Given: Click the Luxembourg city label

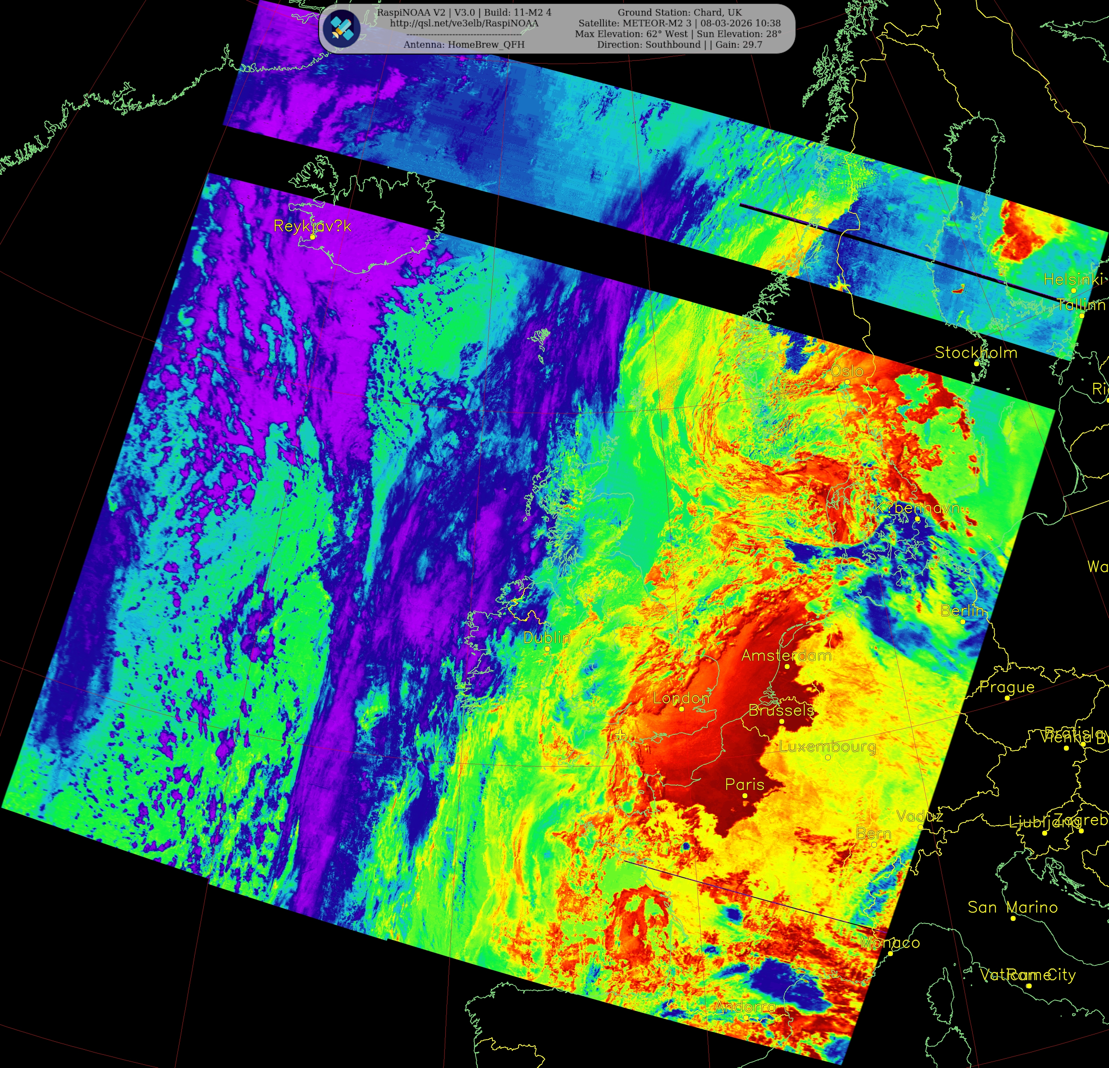Looking at the screenshot, I should click(827, 746).
